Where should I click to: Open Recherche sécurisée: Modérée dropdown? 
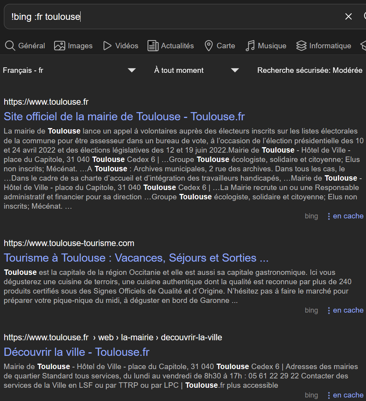coord(310,70)
